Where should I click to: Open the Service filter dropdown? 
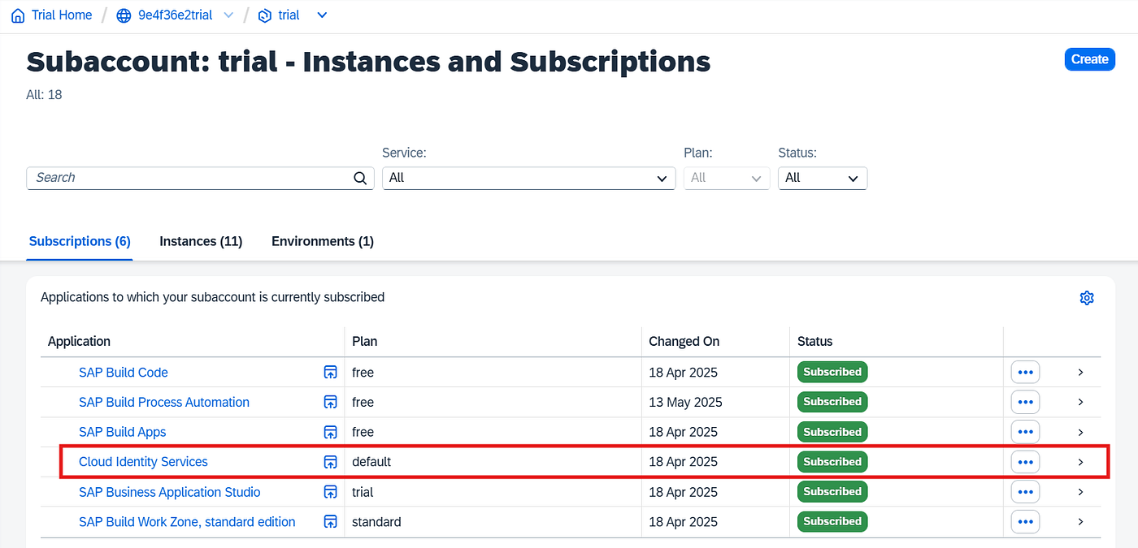(x=529, y=179)
